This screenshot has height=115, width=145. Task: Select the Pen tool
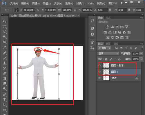coord(4,94)
